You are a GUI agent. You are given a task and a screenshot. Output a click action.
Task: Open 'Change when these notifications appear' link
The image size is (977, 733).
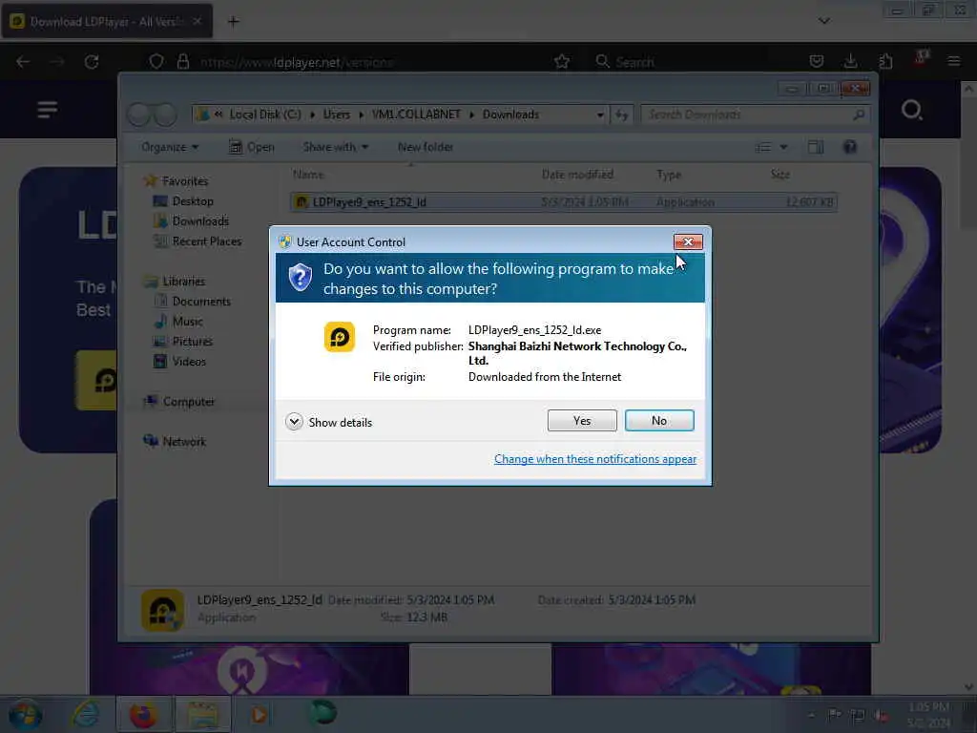[x=595, y=459]
